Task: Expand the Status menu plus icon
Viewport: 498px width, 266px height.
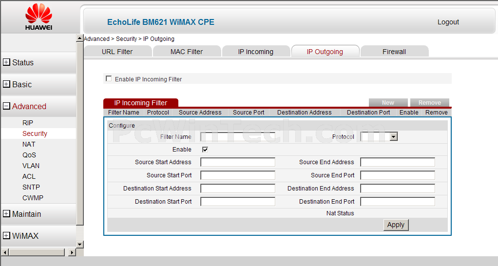Action: [x=6, y=62]
